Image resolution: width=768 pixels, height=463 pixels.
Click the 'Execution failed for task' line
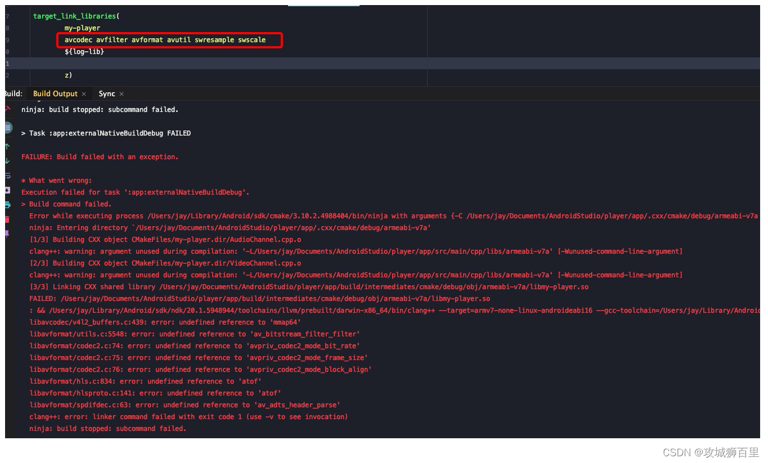click(x=135, y=192)
